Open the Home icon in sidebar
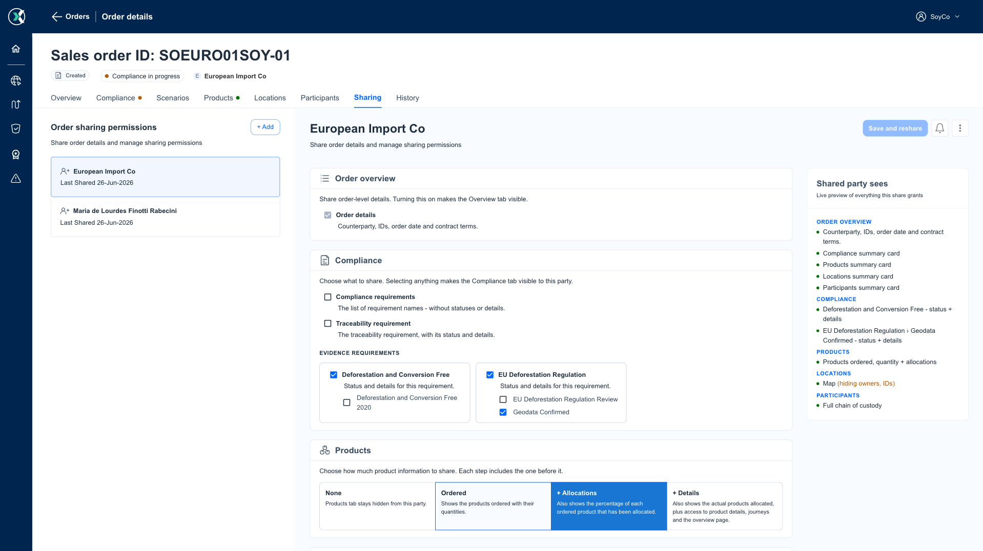Viewport: 983px width, 551px height. point(16,49)
